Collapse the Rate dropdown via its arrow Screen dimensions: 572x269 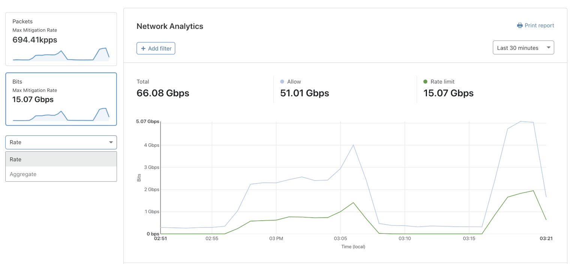tap(111, 142)
